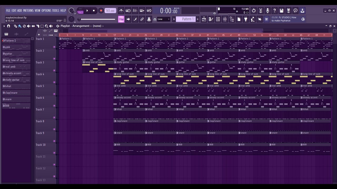Click the 165 tempo field
Screen dimensions: 337x189
110,10
